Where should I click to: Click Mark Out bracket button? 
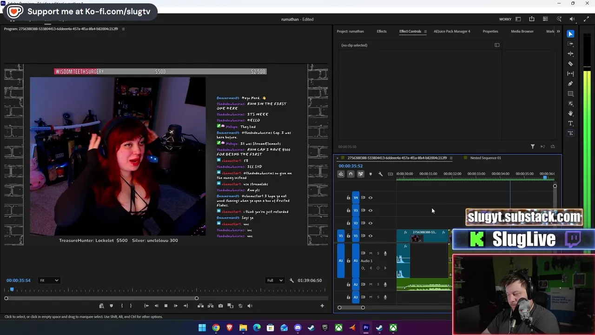[x=131, y=306]
